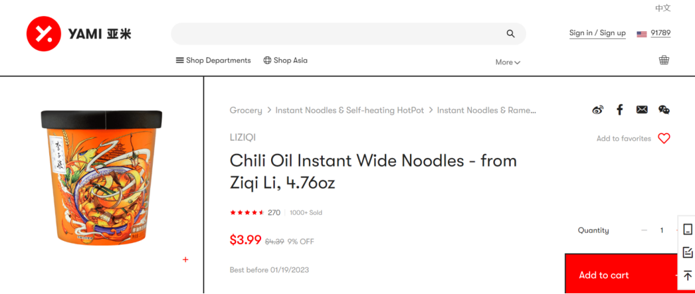Open the feedback note icon
Image resolution: width=695 pixels, height=294 pixels.
point(688,252)
